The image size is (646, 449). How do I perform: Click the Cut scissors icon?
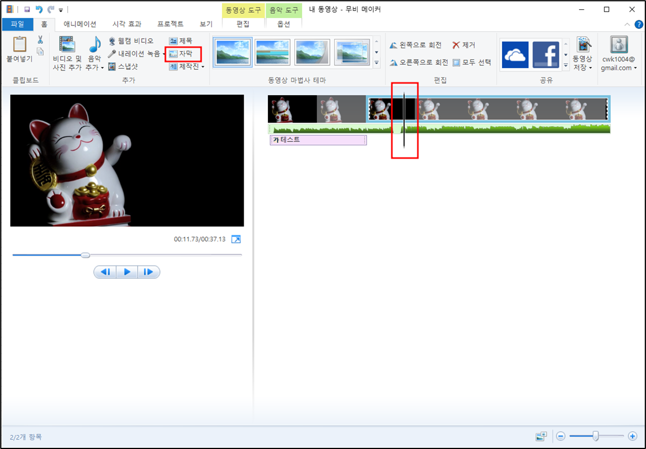click(40, 40)
